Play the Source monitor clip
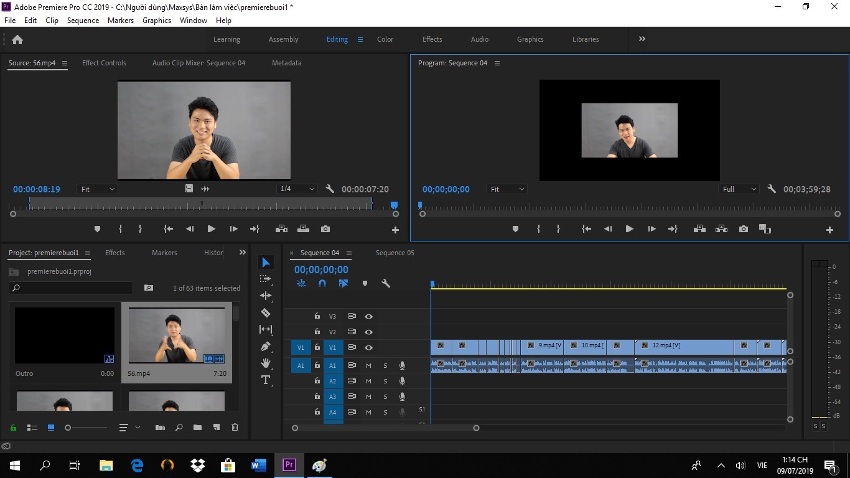 pyautogui.click(x=211, y=229)
